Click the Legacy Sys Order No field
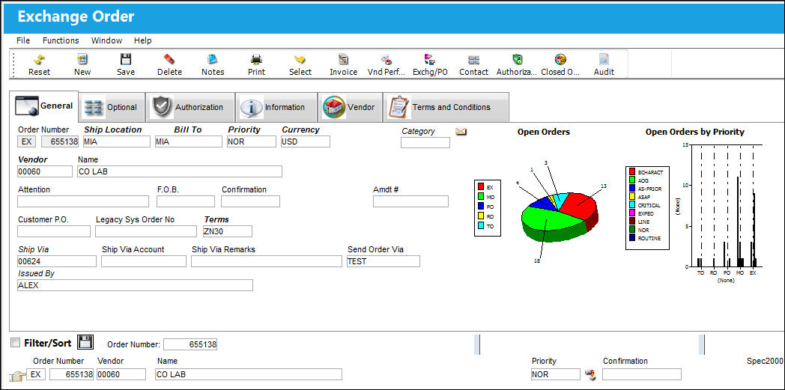Viewport: 785px width, 390px height. click(146, 231)
